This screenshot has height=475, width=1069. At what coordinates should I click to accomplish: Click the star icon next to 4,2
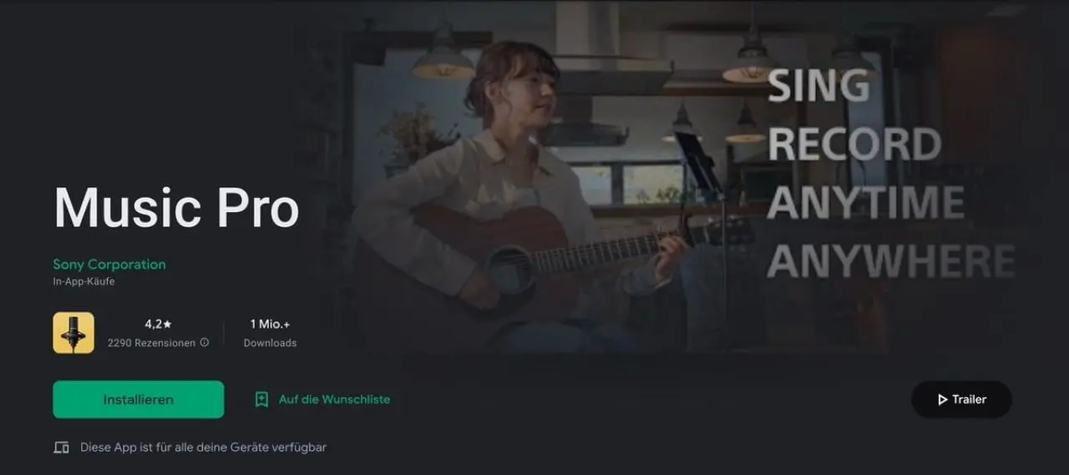(x=167, y=324)
